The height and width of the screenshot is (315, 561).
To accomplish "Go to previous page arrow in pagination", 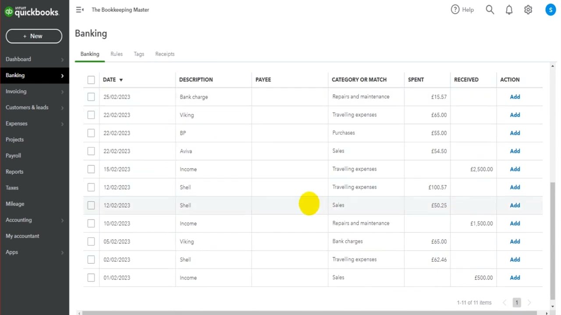I will (x=504, y=302).
